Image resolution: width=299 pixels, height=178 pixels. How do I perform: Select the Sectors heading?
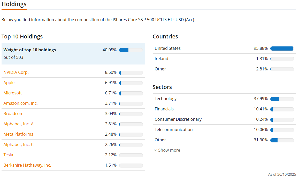pos(162,87)
